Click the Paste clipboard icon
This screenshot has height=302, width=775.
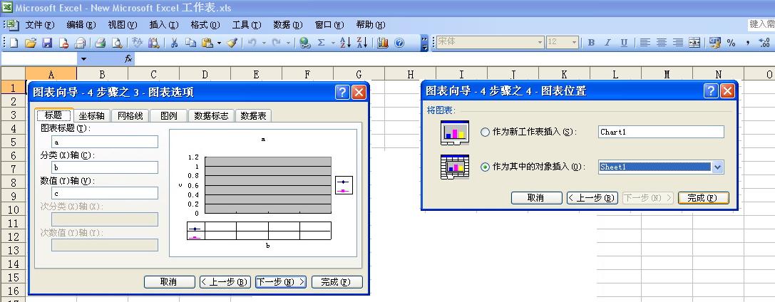[207, 43]
